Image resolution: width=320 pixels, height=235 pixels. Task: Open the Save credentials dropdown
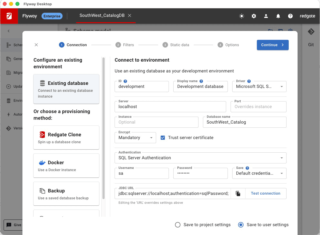pyautogui.click(x=259, y=173)
